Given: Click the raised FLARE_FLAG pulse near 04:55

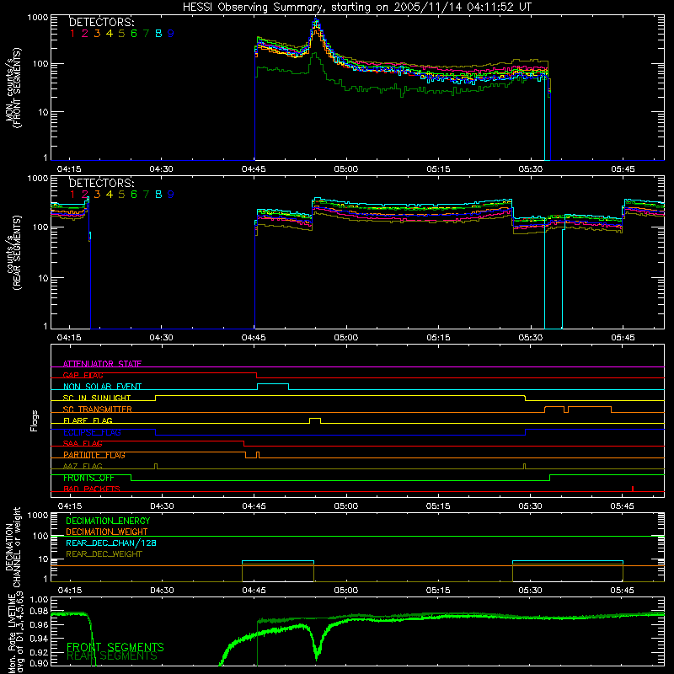Looking at the screenshot, I should 315,420.
